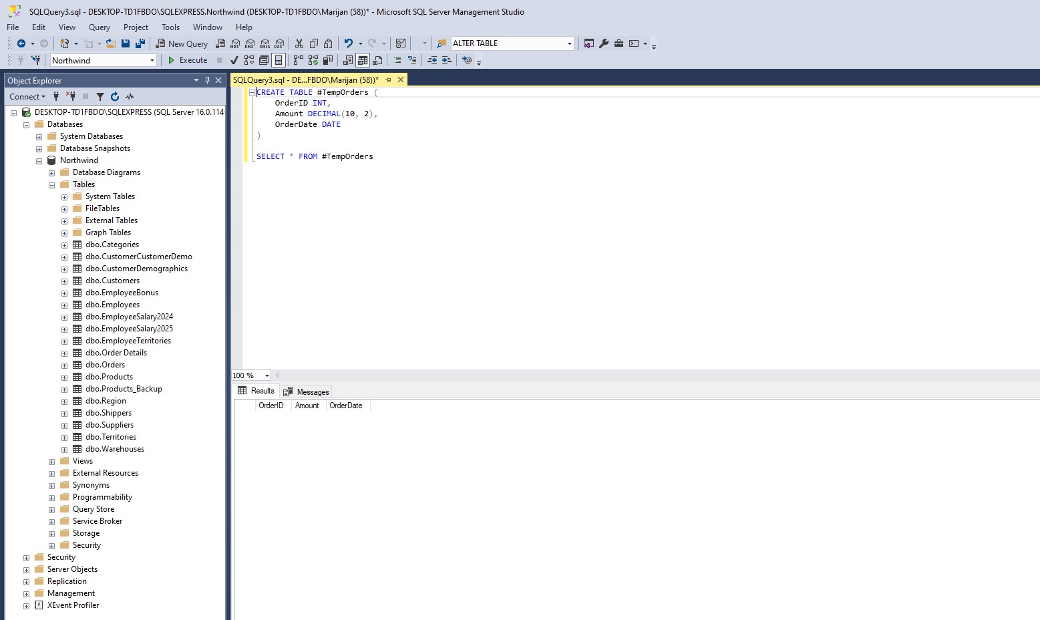Click the Database Engine Query icon
The width and height of the screenshot is (1040, 620).
tap(220, 43)
